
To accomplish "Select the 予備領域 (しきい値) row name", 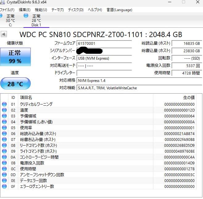I will 36,122.
